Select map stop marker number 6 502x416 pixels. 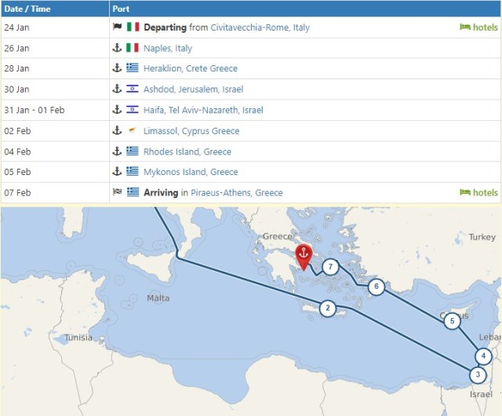click(x=377, y=287)
